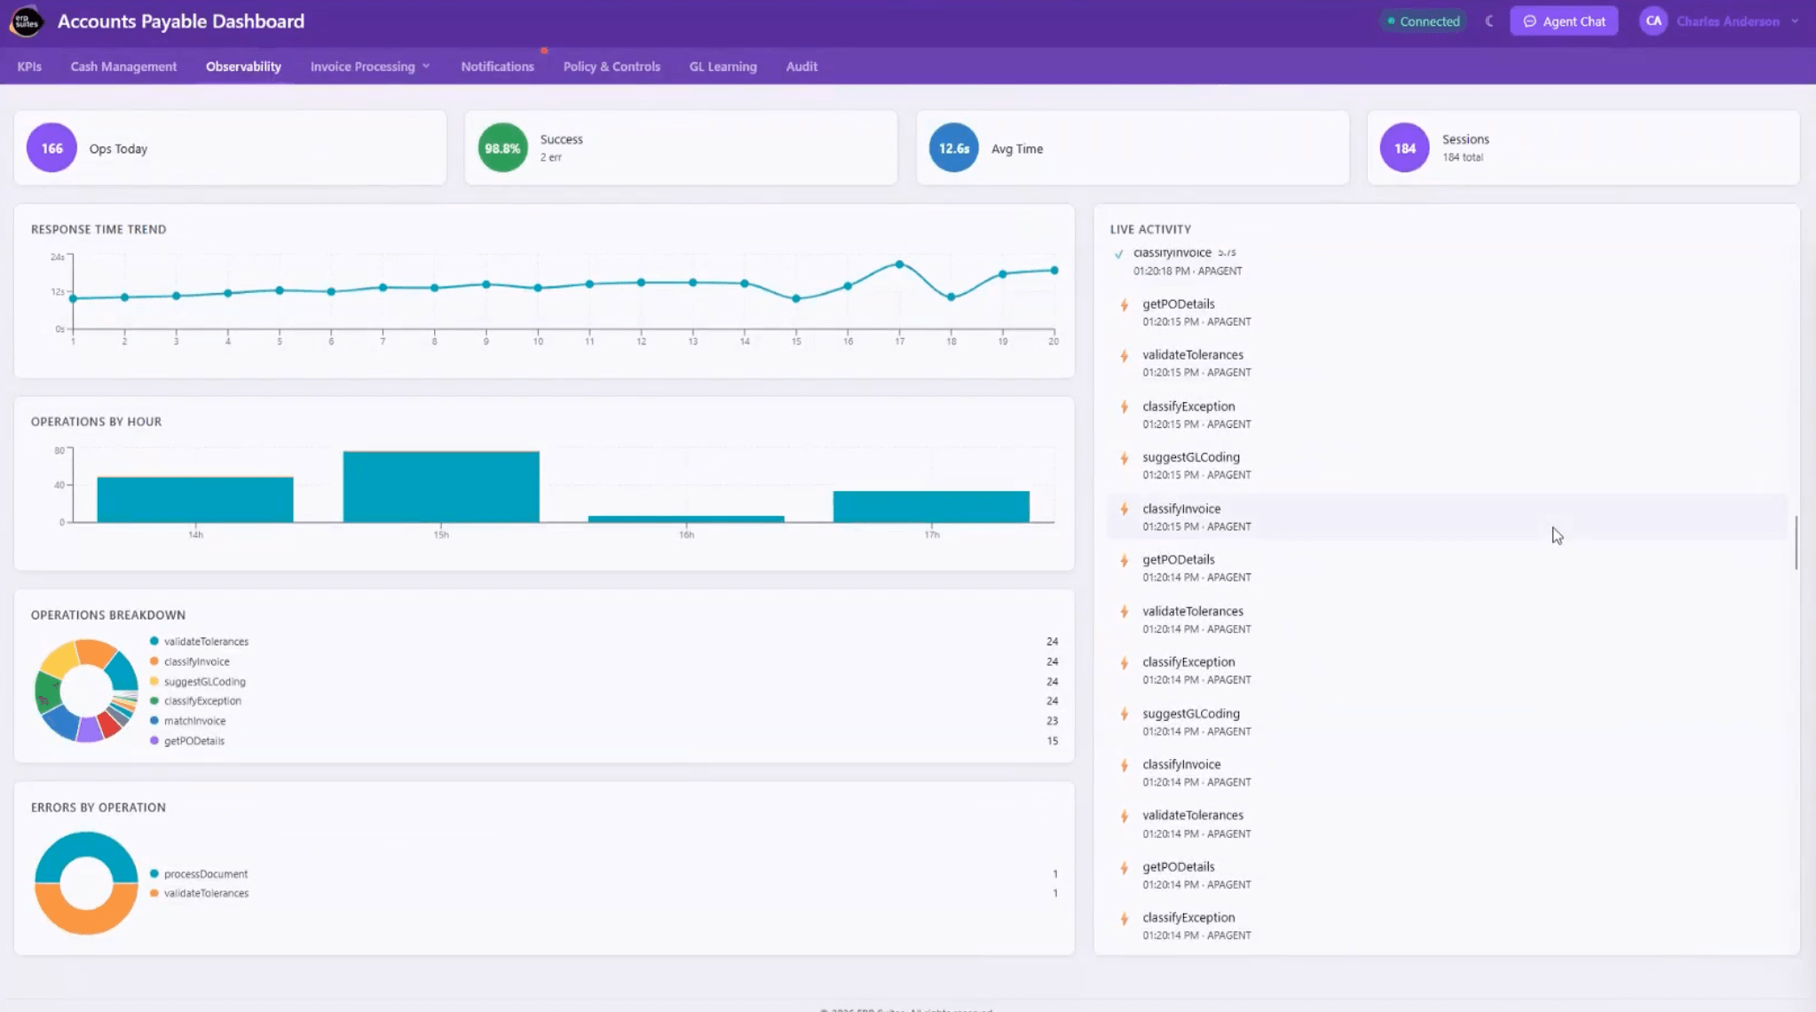This screenshot has width=1816, height=1012.
Task: Select the Observability tab
Action: 243,67
